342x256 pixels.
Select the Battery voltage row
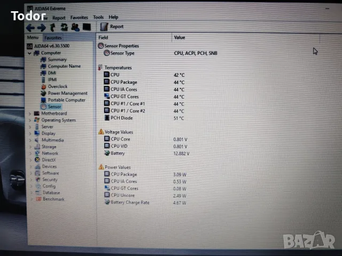[x=146, y=153]
